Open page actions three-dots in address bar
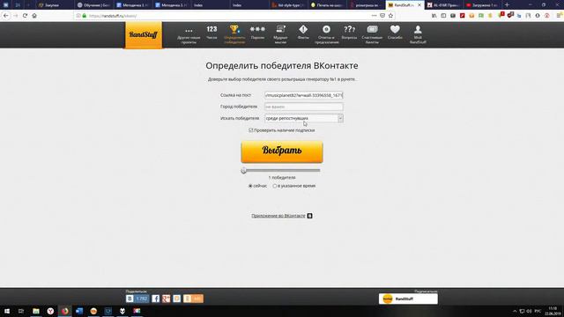The height and width of the screenshot is (317, 564). [374, 16]
